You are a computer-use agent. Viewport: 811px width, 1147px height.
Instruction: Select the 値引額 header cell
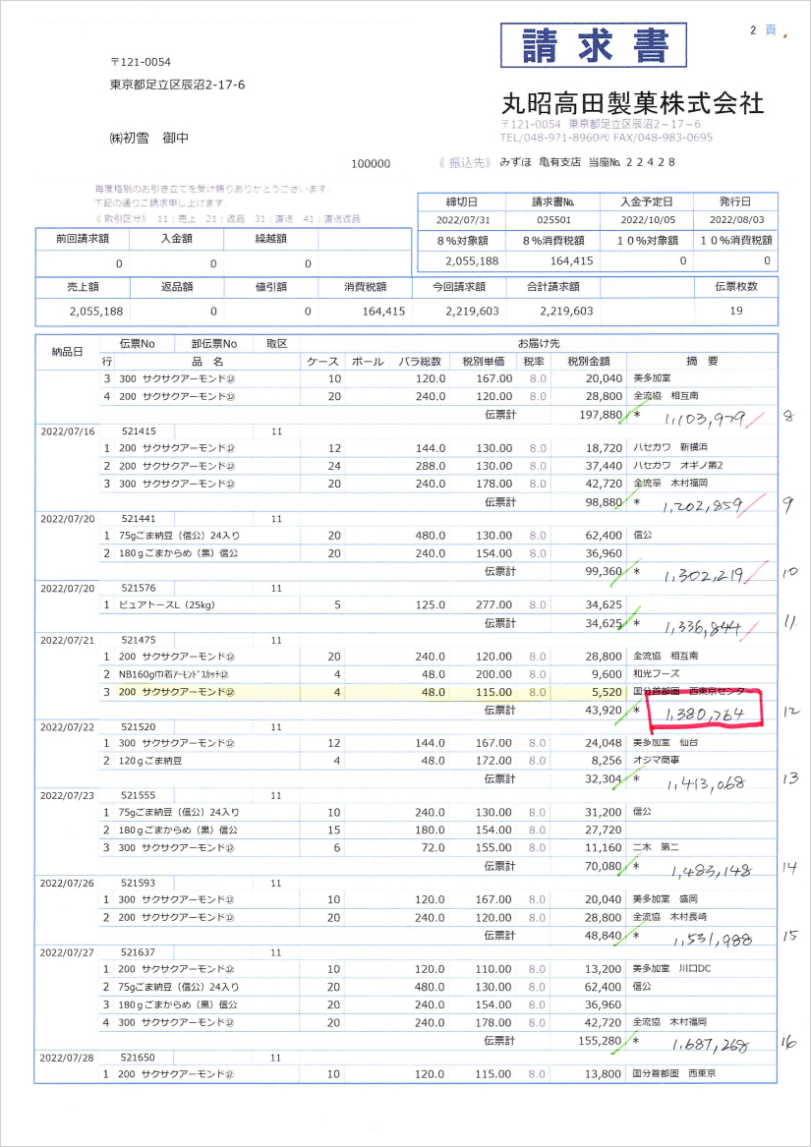[270, 287]
